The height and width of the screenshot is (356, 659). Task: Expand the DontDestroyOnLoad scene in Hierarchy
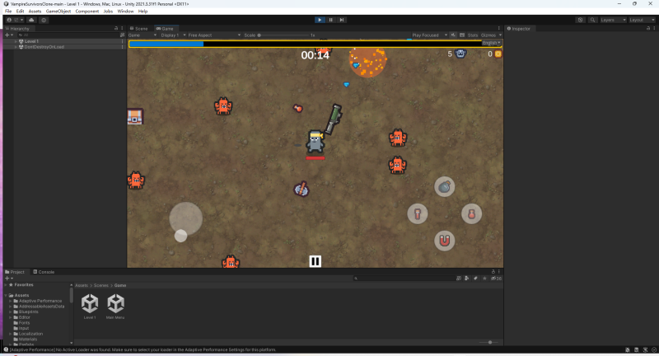coord(16,47)
